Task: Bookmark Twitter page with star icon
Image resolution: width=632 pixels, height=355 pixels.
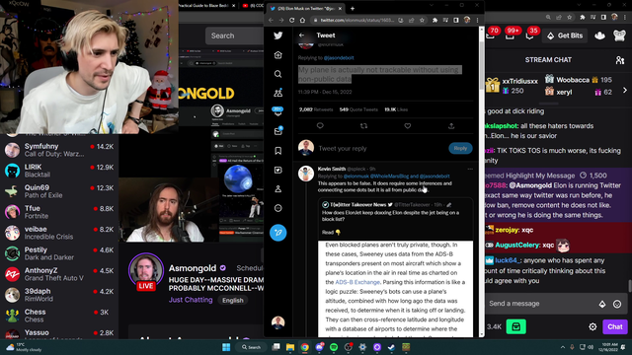Action: point(422,20)
